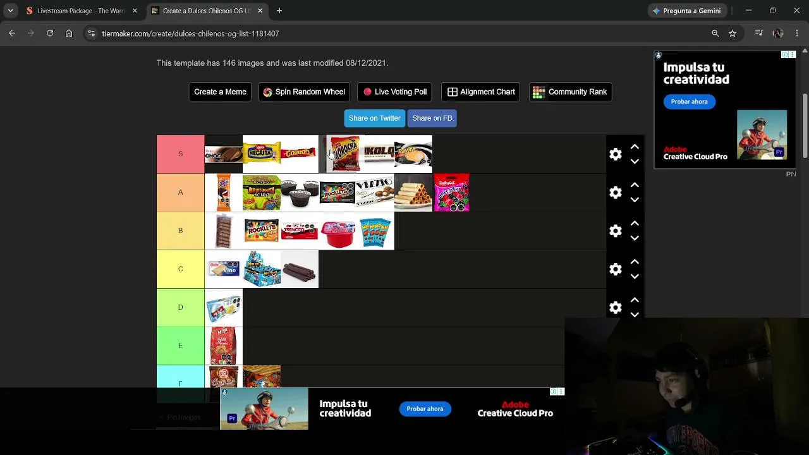Select the red jelly cup image in B tier
The image size is (809, 455).
click(x=338, y=231)
